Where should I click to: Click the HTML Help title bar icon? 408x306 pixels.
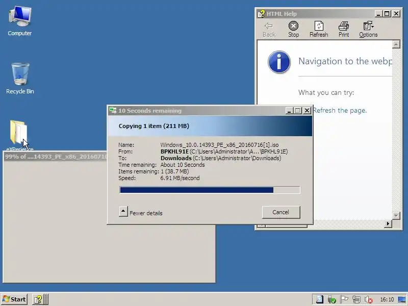click(261, 14)
